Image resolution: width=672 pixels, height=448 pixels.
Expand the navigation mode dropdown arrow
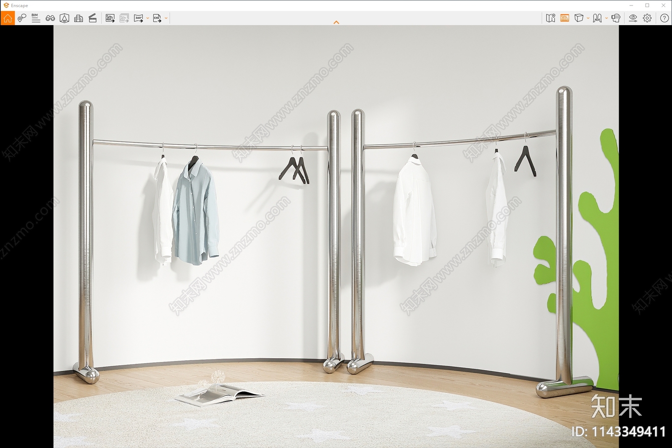(606, 18)
